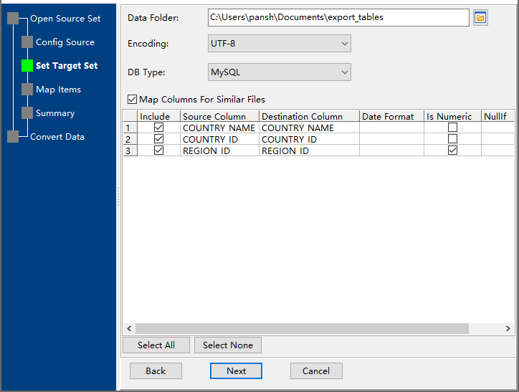The image size is (519, 392).
Task: Click the Convert Data step marker
Action: tap(13, 136)
